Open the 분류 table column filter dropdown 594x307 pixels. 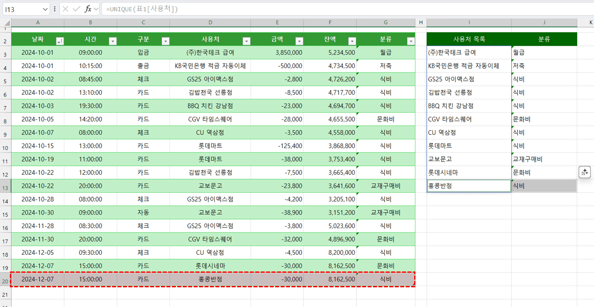click(411, 41)
